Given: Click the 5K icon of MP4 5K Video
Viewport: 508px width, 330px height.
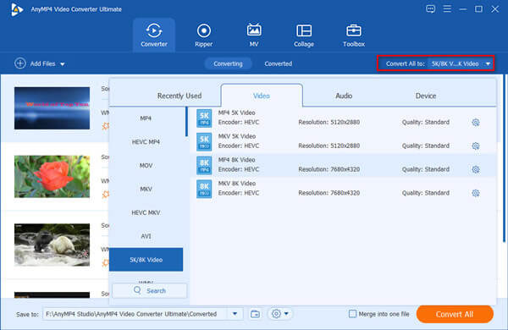Looking at the screenshot, I should (204, 118).
